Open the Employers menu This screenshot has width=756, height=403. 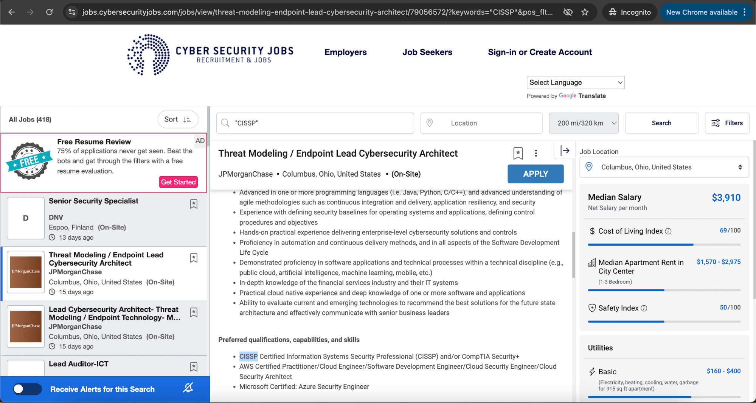point(345,52)
